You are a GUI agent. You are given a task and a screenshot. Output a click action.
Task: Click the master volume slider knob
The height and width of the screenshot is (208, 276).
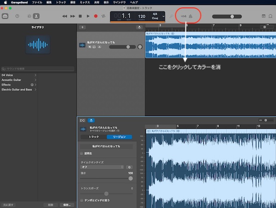tap(232, 17)
